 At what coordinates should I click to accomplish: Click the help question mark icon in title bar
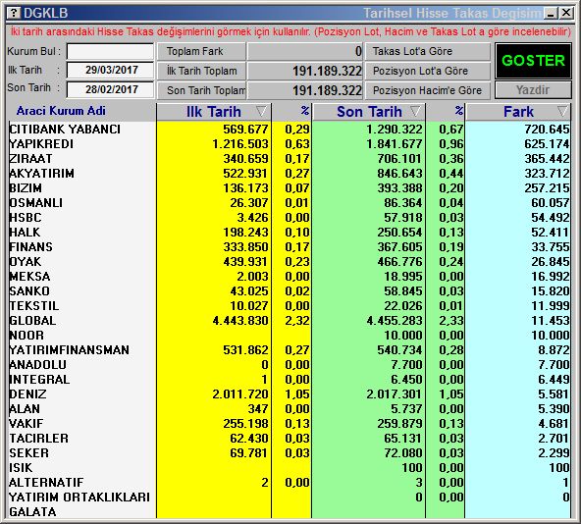tap(14, 13)
